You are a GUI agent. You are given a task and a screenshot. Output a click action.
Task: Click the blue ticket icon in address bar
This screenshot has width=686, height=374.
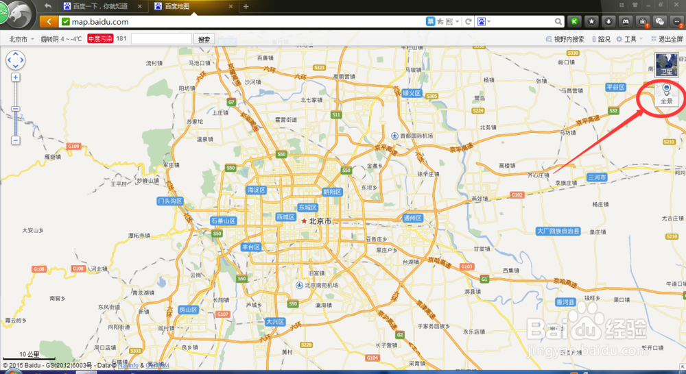coord(431,21)
